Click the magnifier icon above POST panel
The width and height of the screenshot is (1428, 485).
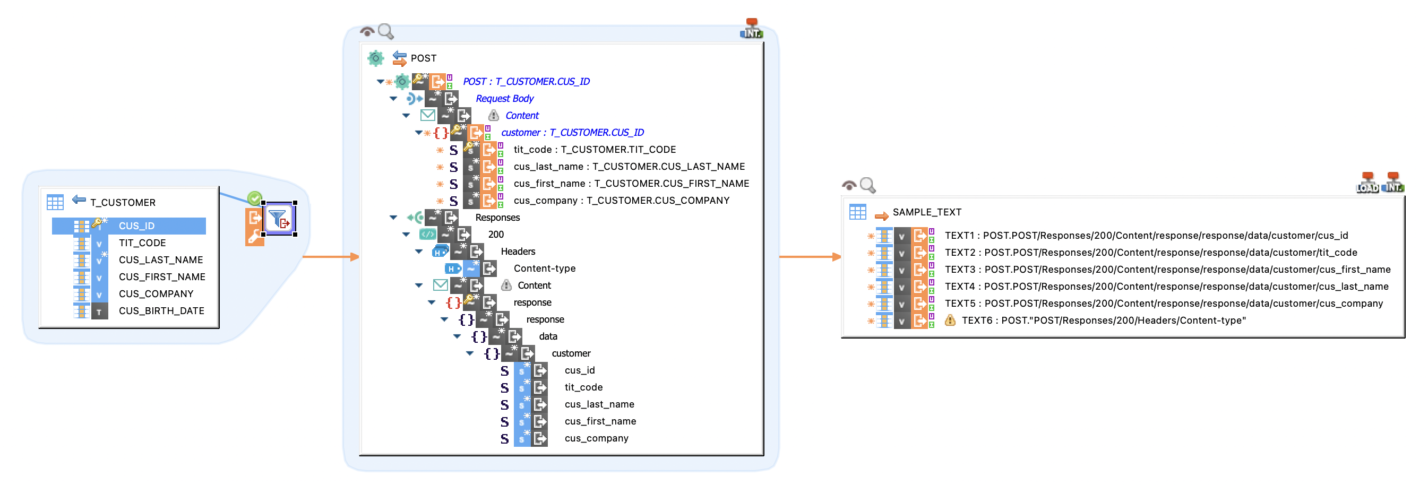386,32
